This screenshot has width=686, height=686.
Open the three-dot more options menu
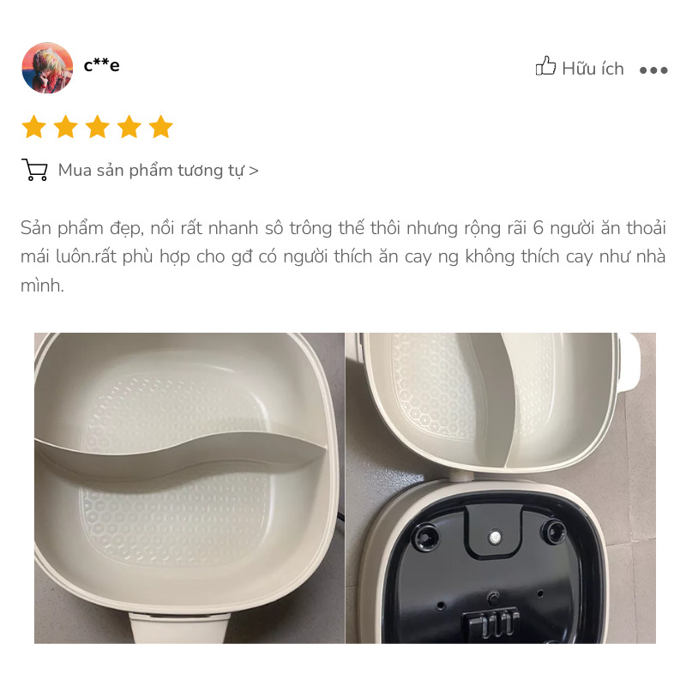(653, 70)
